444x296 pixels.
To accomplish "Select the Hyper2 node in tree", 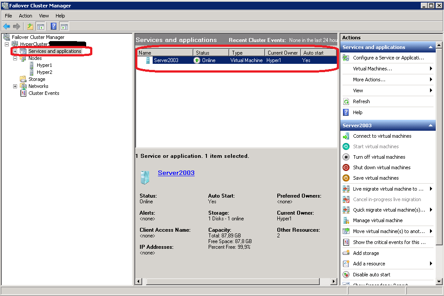I will tap(44, 72).
